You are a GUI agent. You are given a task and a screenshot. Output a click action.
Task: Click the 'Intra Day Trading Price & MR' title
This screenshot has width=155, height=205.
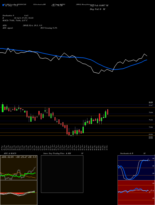[x=57, y=153]
